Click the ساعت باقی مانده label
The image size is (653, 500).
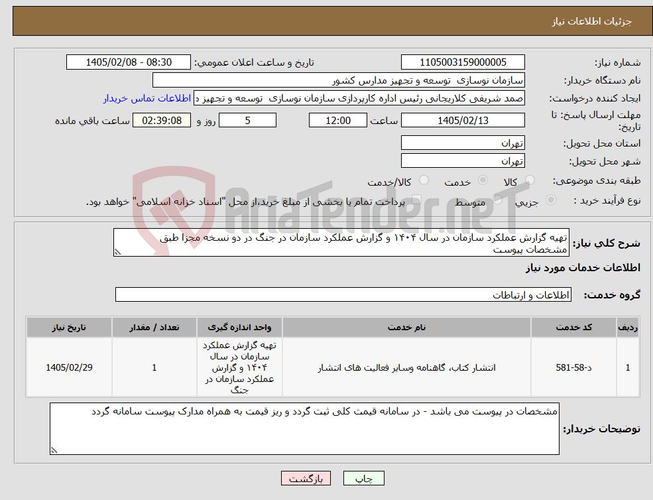(92, 121)
